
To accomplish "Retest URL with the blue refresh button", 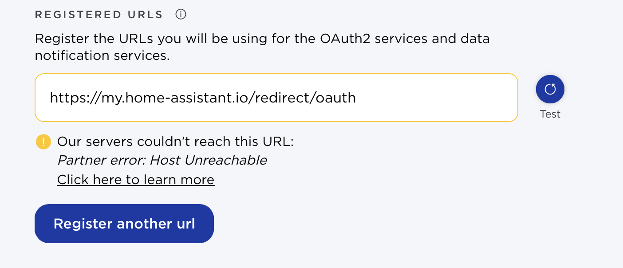I will point(550,89).
